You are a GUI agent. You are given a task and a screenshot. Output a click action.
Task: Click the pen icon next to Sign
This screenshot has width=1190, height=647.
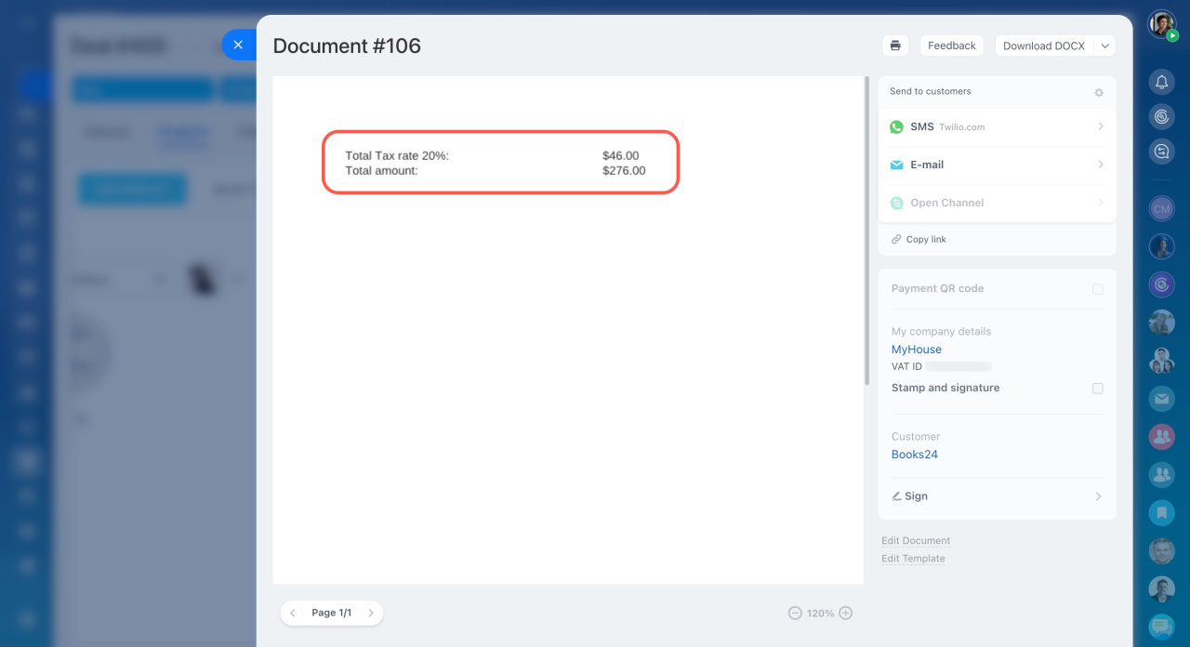[896, 496]
